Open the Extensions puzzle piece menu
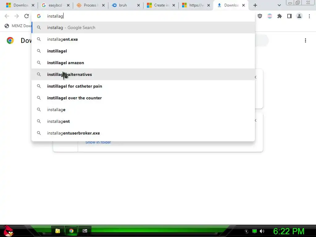The width and height of the screenshot is (316, 237). click(x=280, y=16)
